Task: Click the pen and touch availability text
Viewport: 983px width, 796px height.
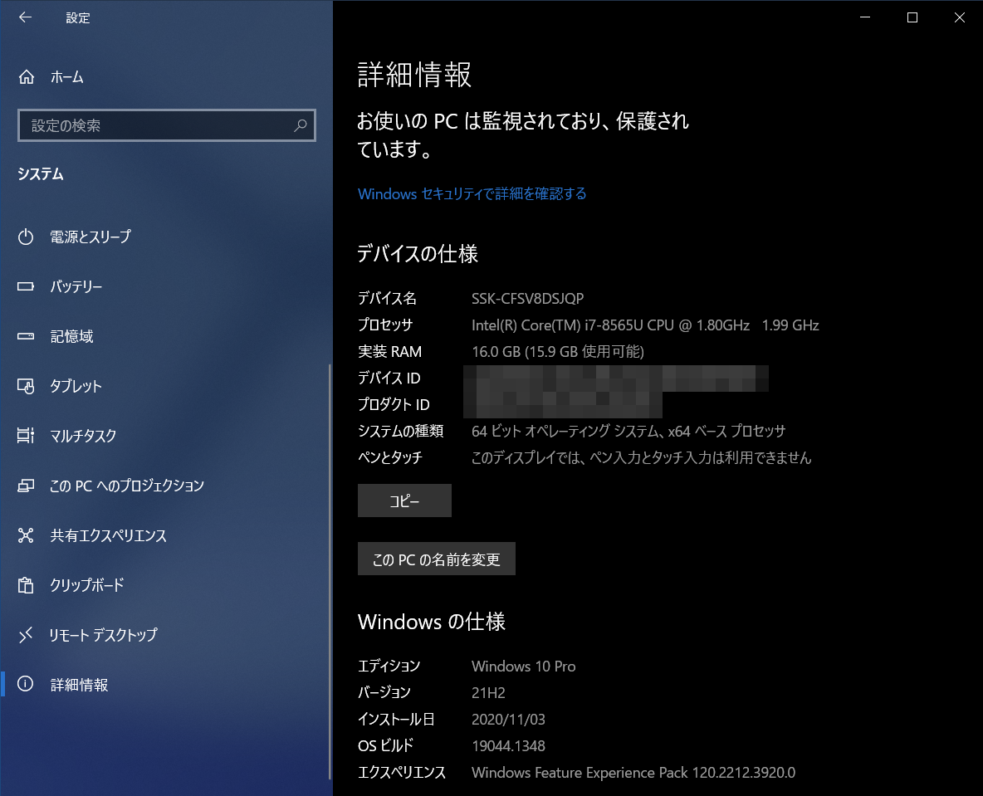Action: pos(641,458)
